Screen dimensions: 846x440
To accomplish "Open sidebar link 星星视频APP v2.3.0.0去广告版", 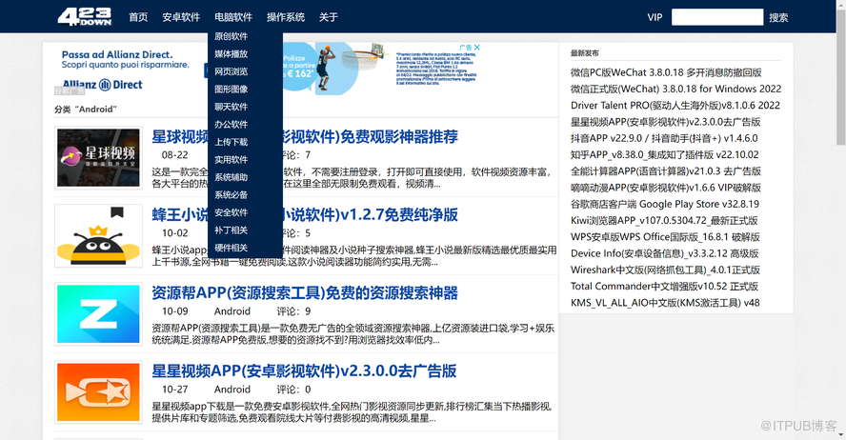I will coord(666,122).
